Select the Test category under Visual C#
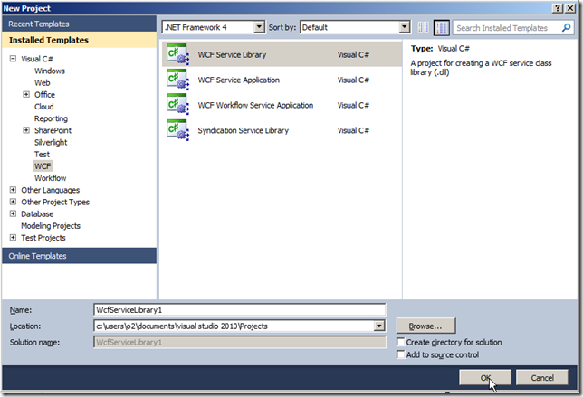The image size is (583, 397). pos(42,154)
